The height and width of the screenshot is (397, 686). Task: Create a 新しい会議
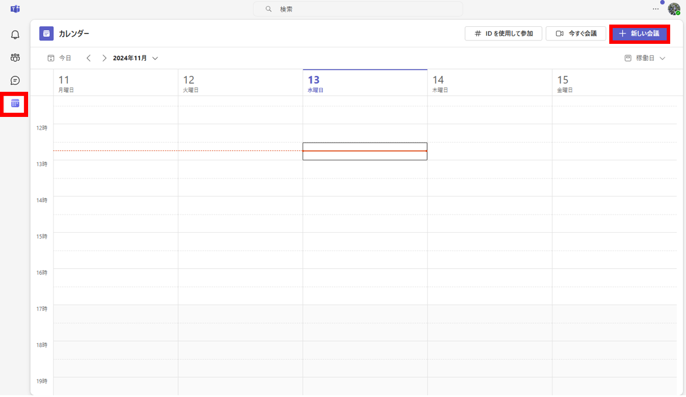click(639, 34)
